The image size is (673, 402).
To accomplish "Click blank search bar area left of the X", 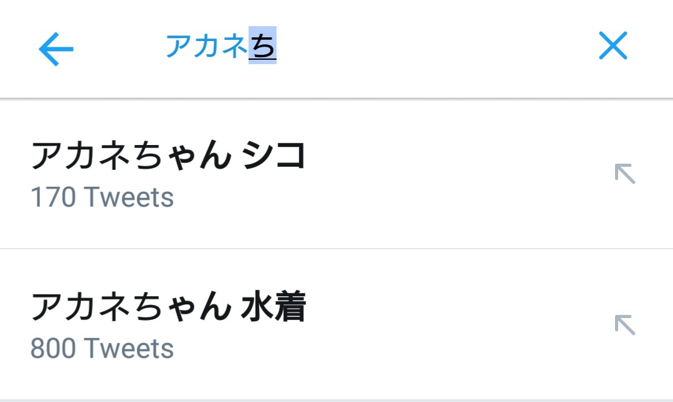I will pyautogui.click(x=436, y=47).
